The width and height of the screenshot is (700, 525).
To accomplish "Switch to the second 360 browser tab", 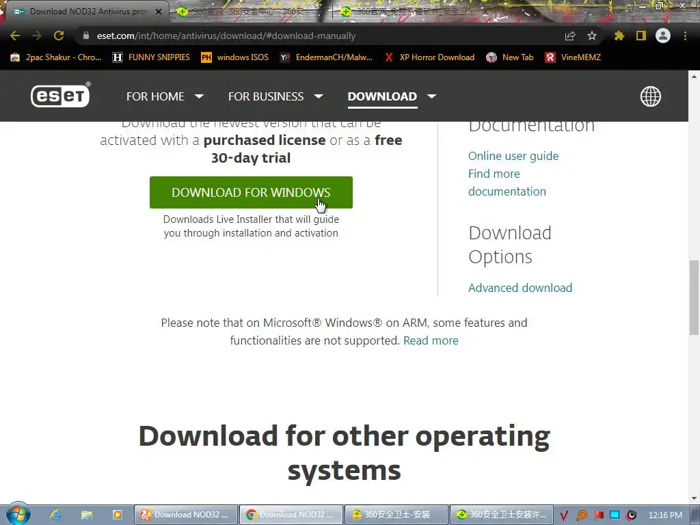I will 250,12.
